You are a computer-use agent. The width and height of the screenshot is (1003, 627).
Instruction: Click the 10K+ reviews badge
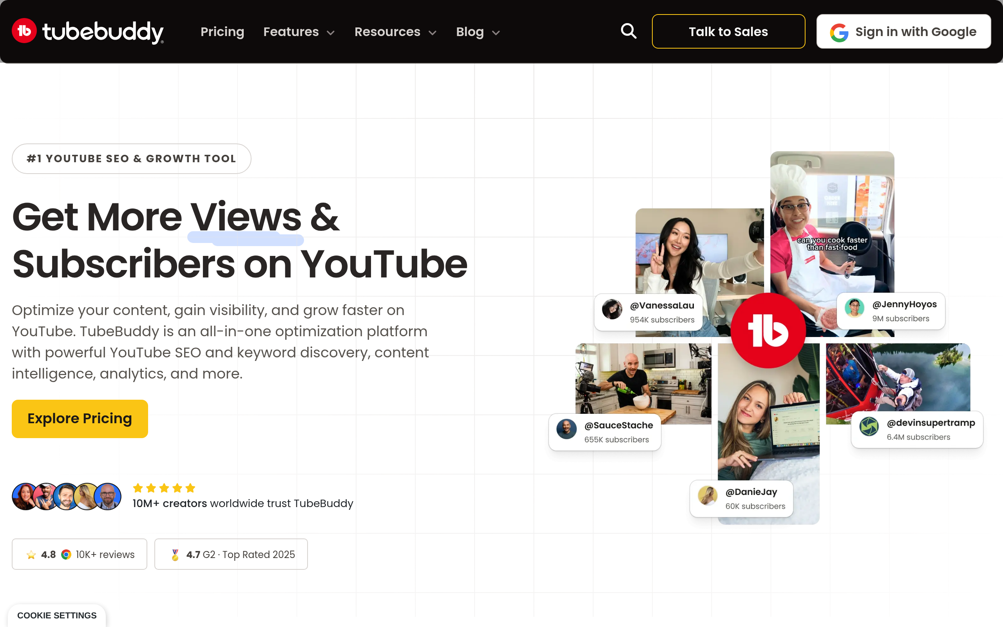[x=80, y=554]
